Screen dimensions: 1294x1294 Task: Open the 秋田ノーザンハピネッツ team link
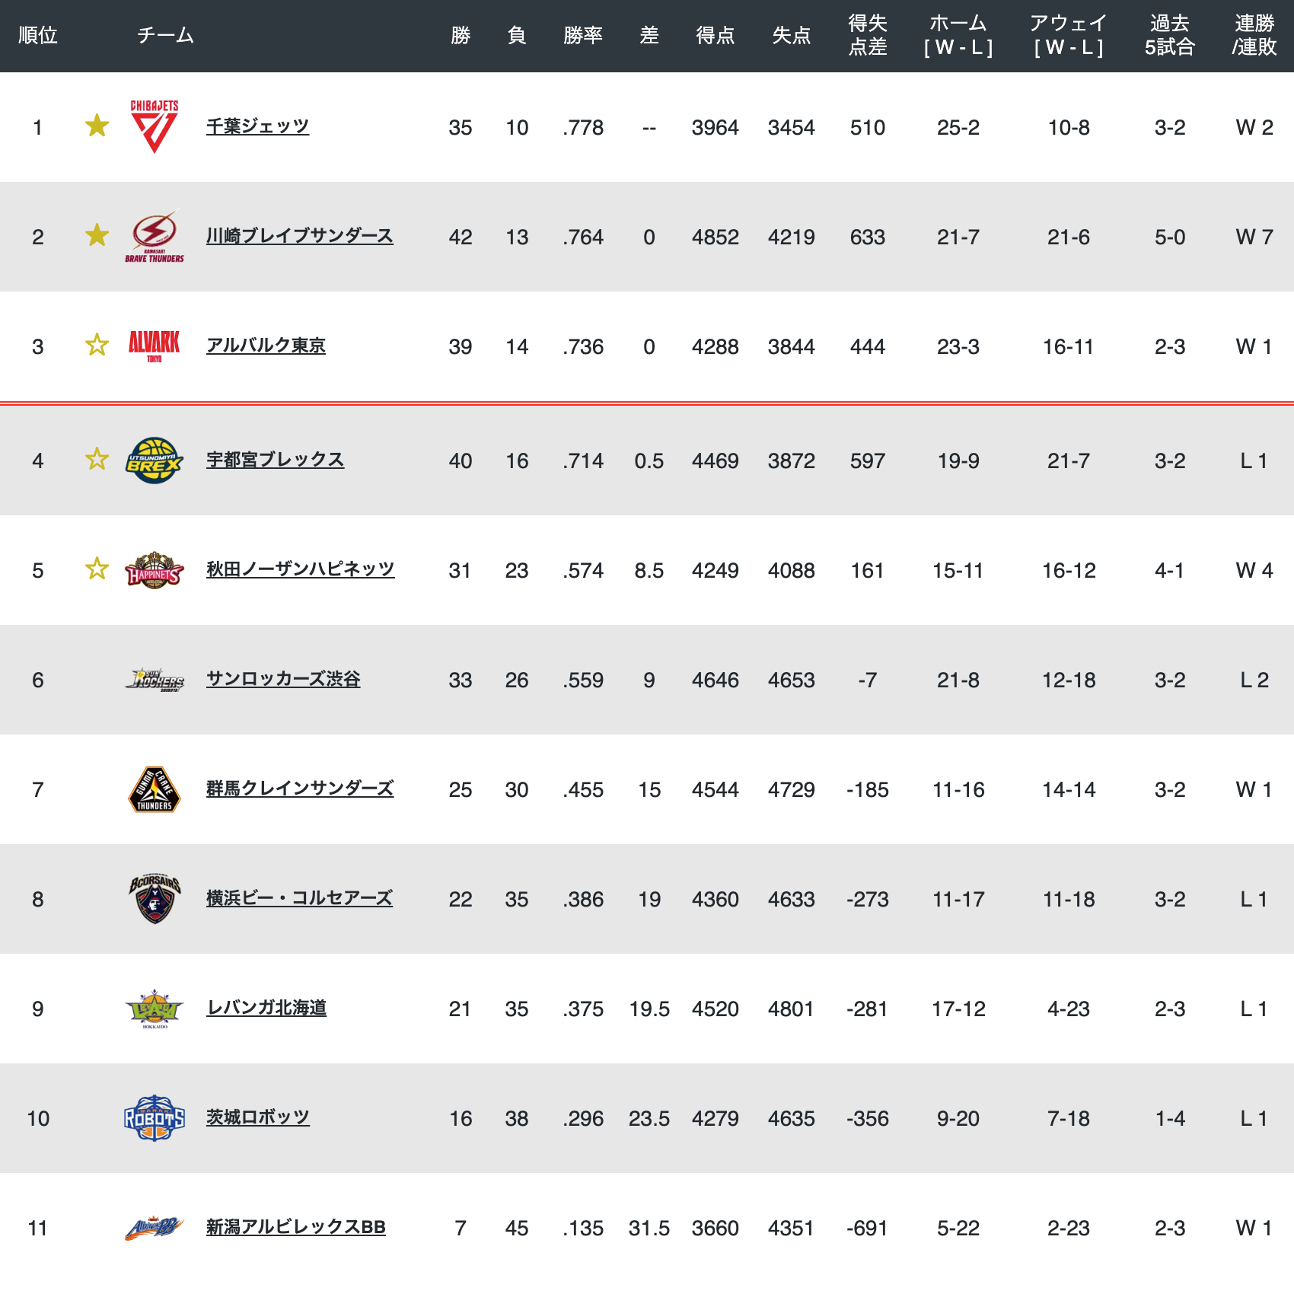(x=300, y=569)
